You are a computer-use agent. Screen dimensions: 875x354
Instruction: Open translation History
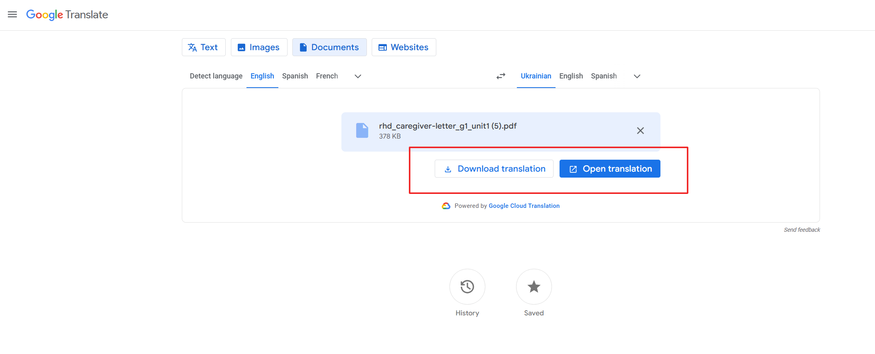(x=467, y=287)
